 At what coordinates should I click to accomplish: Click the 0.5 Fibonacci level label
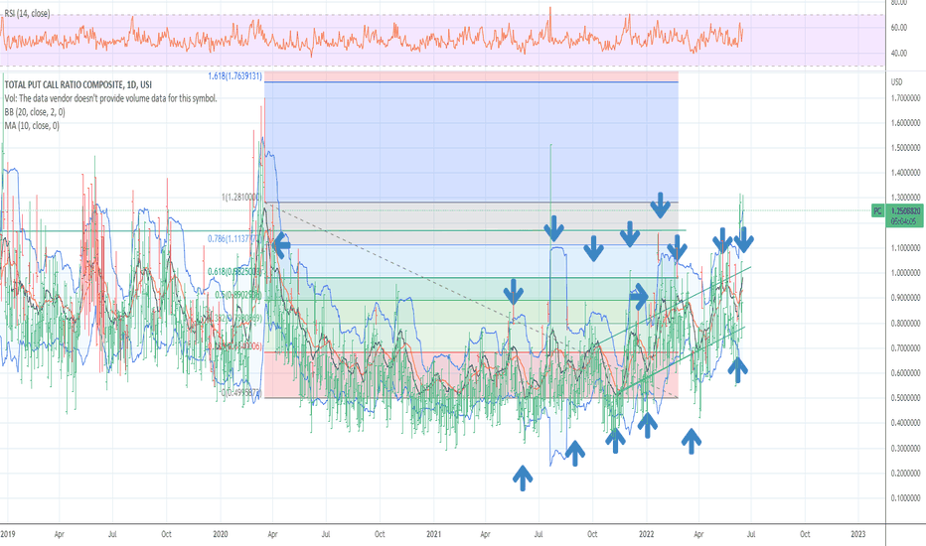coord(238,295)
